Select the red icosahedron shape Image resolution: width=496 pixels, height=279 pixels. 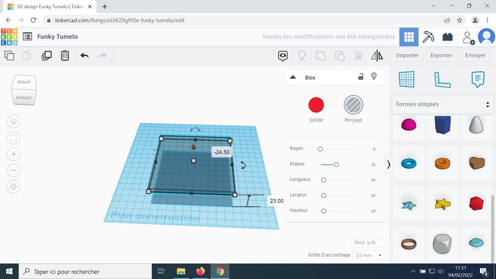476,203
